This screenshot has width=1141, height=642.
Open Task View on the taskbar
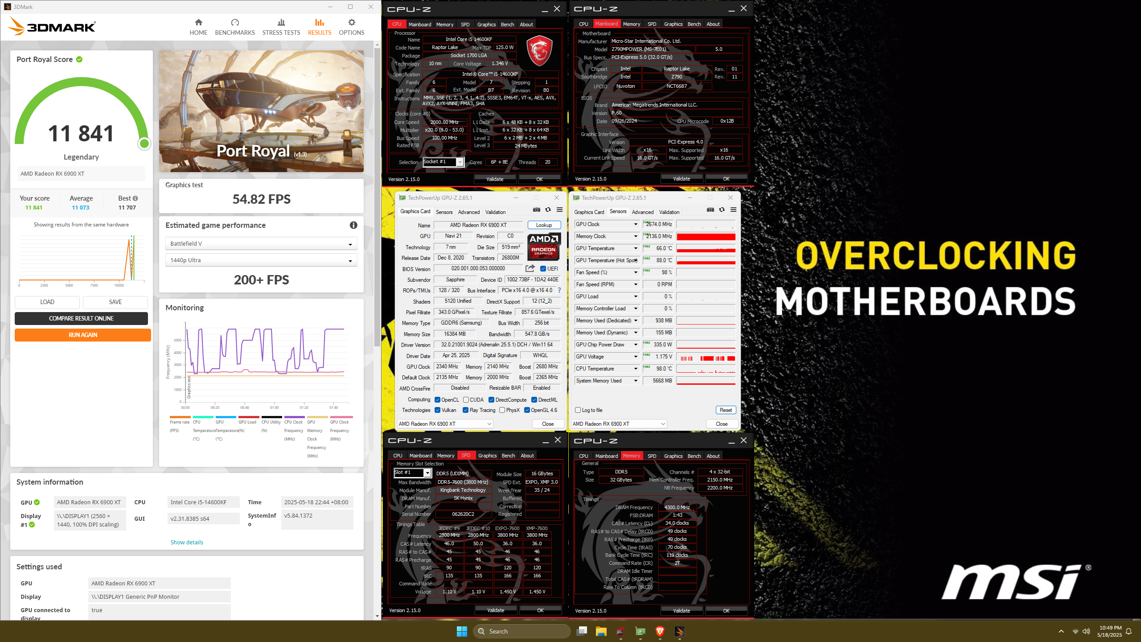tap(582, 631)
